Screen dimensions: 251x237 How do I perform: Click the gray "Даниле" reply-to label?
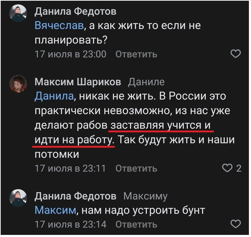[x=146, y=82]
